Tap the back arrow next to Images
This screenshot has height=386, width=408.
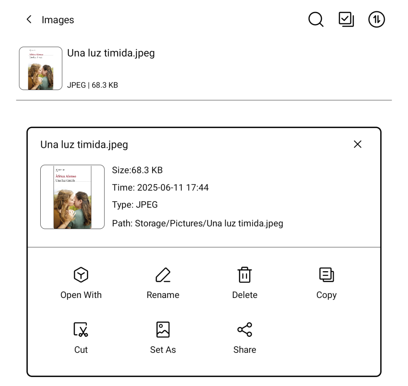pos(29,20)
